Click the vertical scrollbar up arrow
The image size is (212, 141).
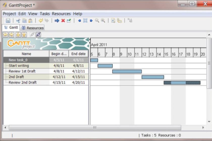[209, 35]
